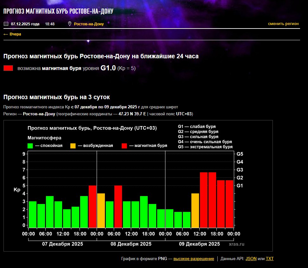Viewport: 308px width, 268px height.
Task: Click the red 'магнитная буря' legend swatch
Action: [124, 146]
